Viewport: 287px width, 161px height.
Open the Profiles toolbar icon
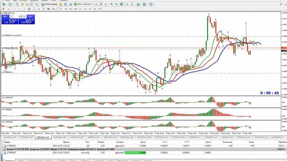pyautogui.click(x=10, y=4)
